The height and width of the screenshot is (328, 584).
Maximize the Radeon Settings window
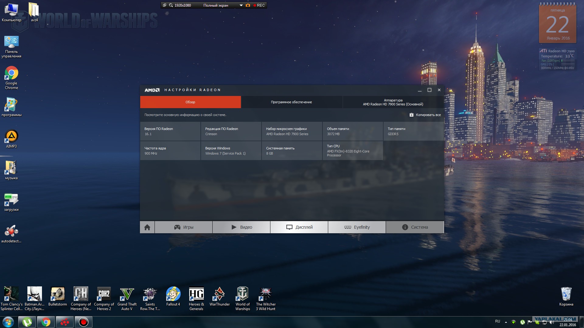pos(429,90)
